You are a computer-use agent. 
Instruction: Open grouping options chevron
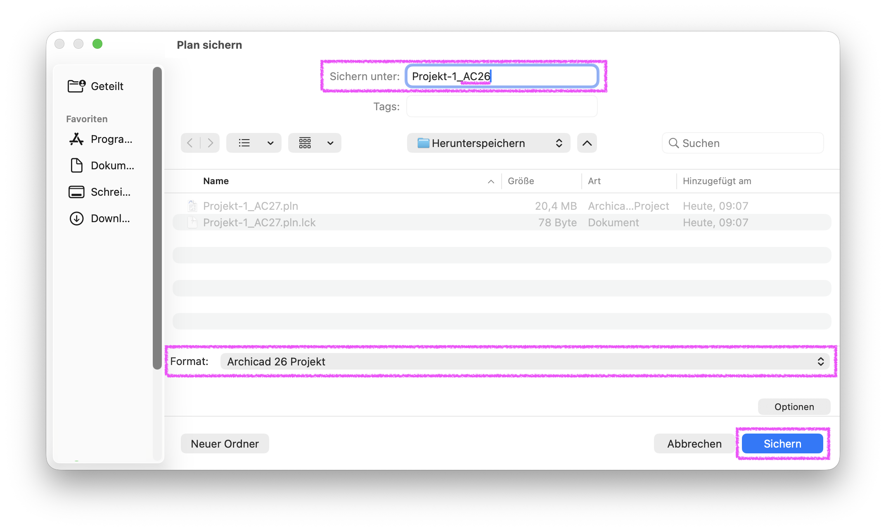[x=330, y=143]
